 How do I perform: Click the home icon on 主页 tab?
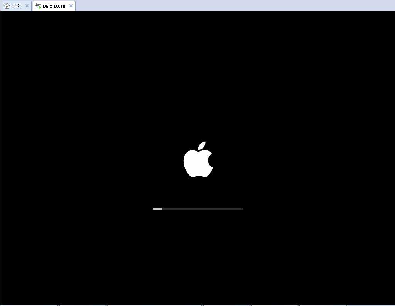point(7,6)
